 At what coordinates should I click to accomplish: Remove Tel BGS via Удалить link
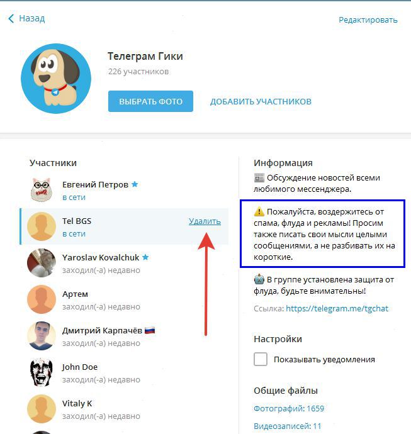click(205, 221)
